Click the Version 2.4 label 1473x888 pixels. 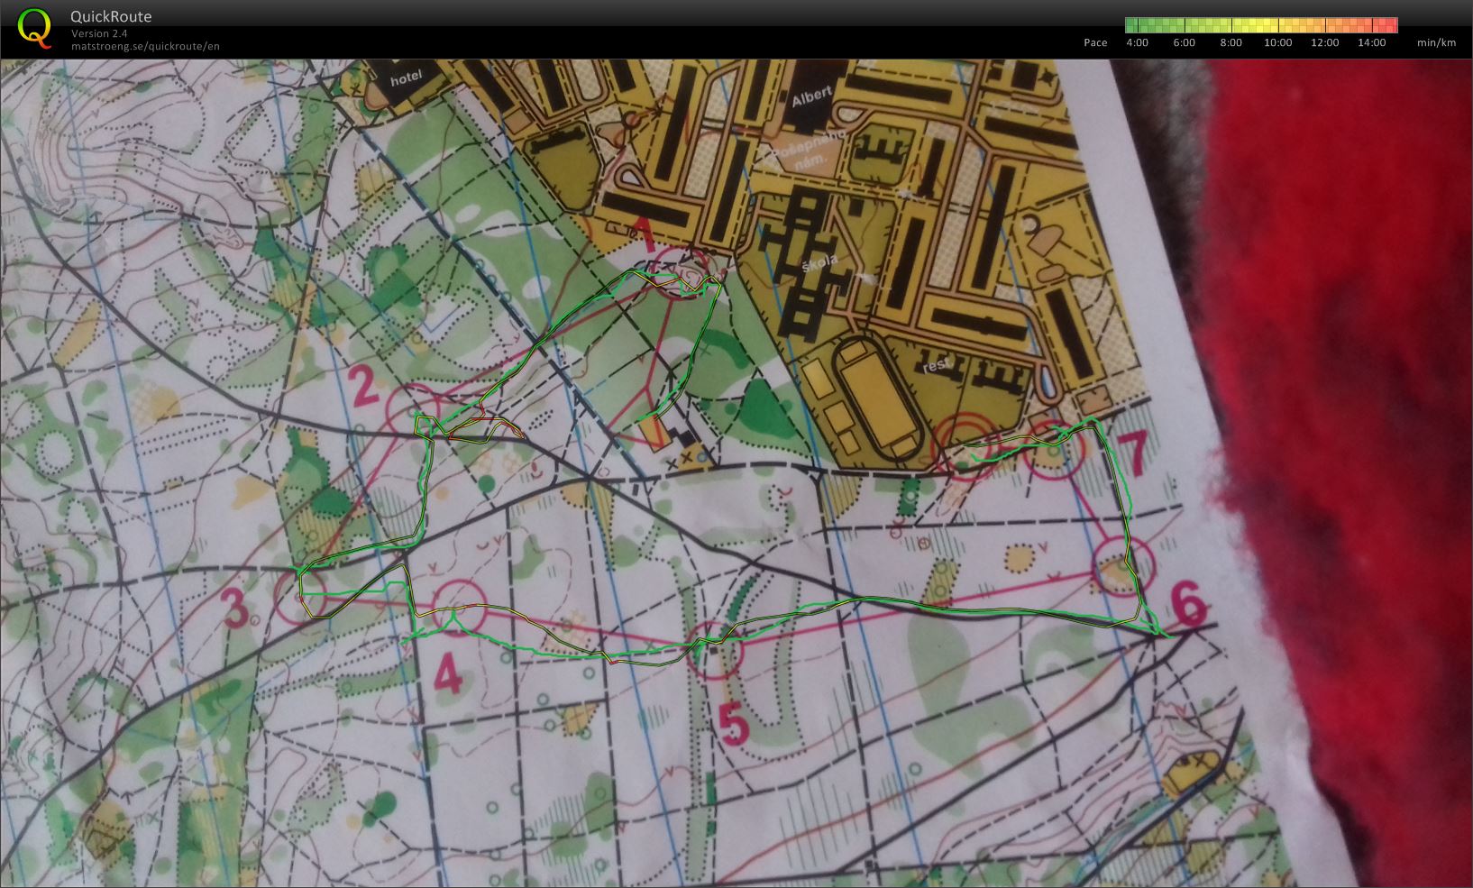[99, 33]
